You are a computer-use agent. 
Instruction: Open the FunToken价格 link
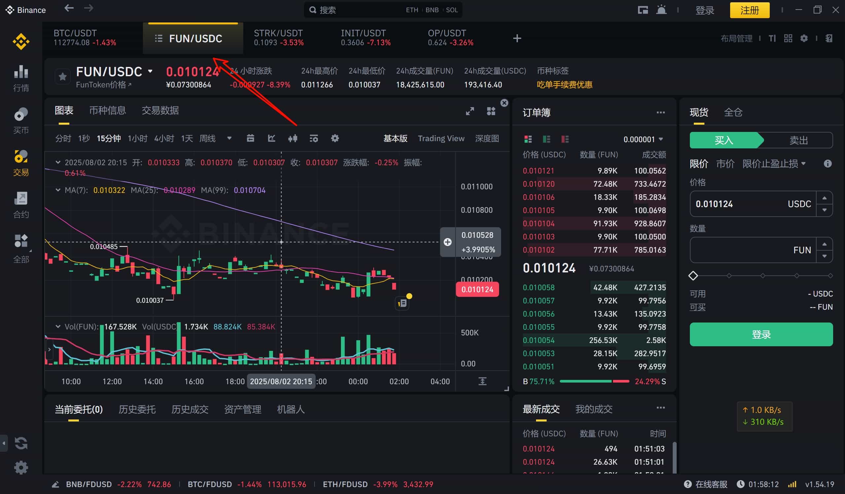tap(104, 85)
